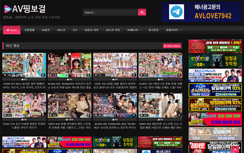Open the MACHUJA banner below videos
The image size is (244, 153).
pos(24,142)
